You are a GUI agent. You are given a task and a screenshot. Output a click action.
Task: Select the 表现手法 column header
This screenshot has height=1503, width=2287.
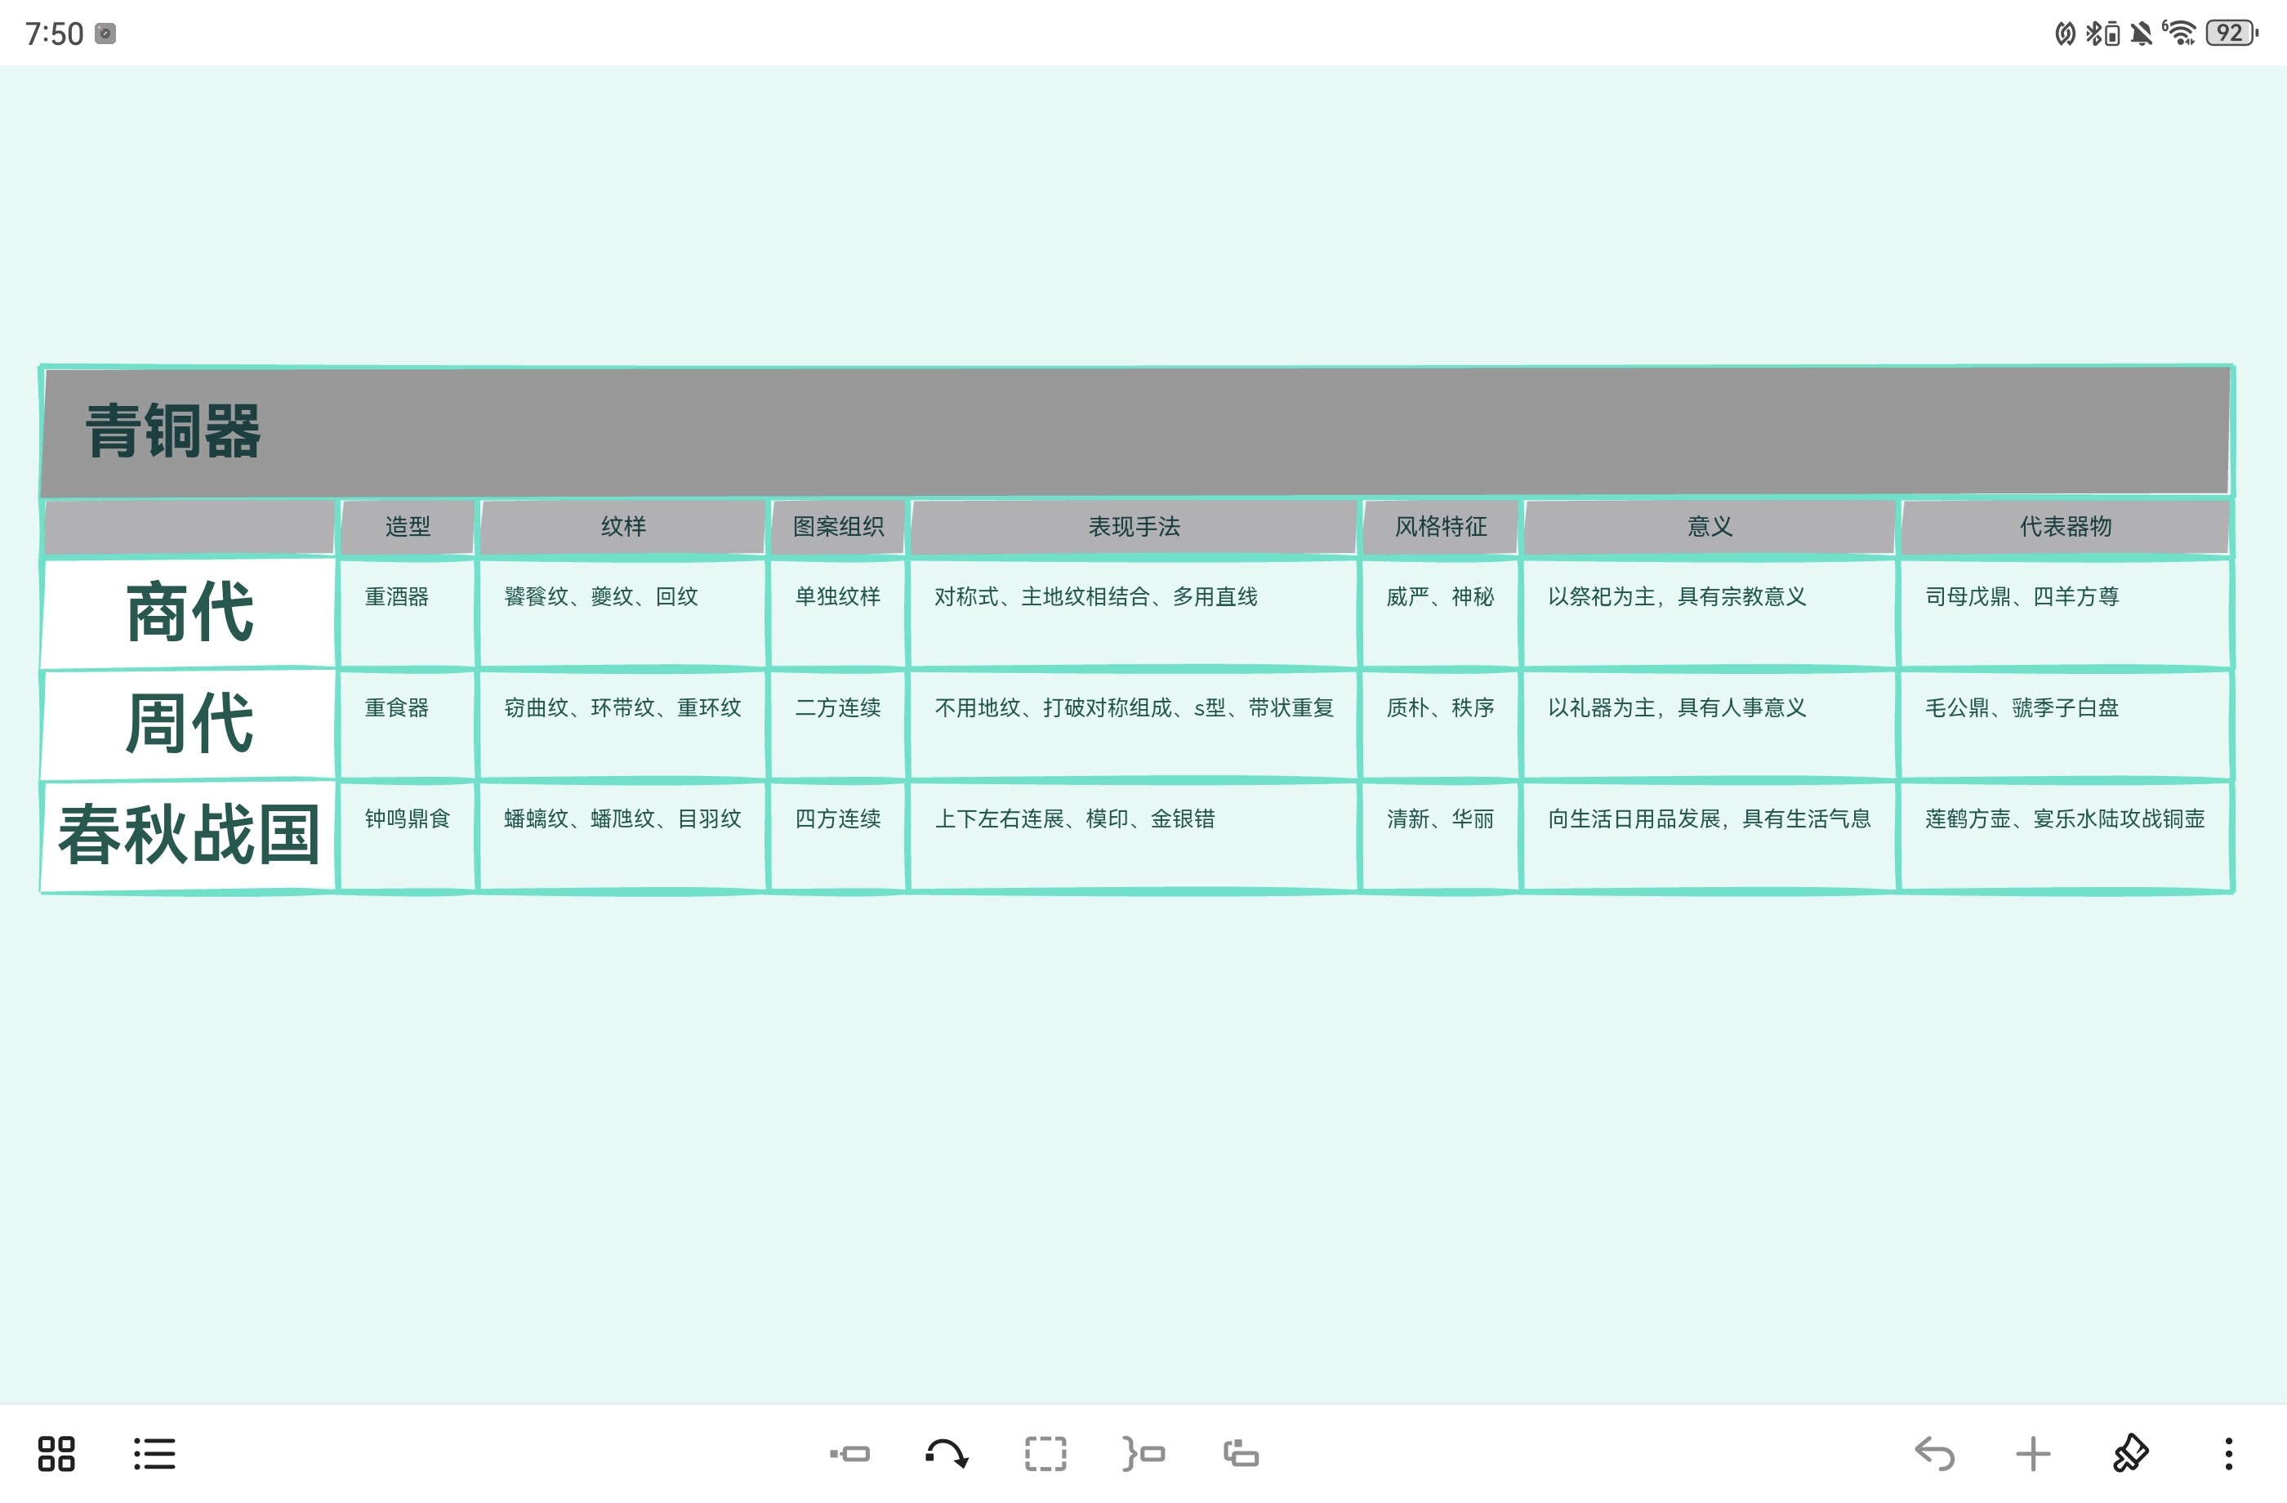[x=1134, y=527]
